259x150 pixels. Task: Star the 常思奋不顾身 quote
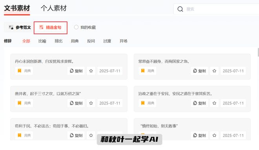pyautogui.click(x=214, y=71)
